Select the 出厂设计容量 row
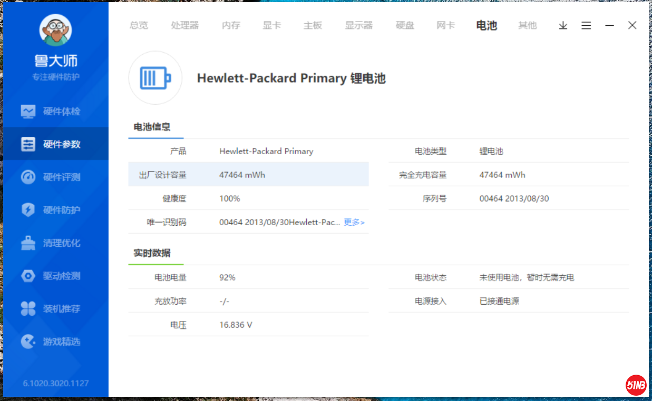The width and height of the screenshot is (652, 401). [248, 175]
